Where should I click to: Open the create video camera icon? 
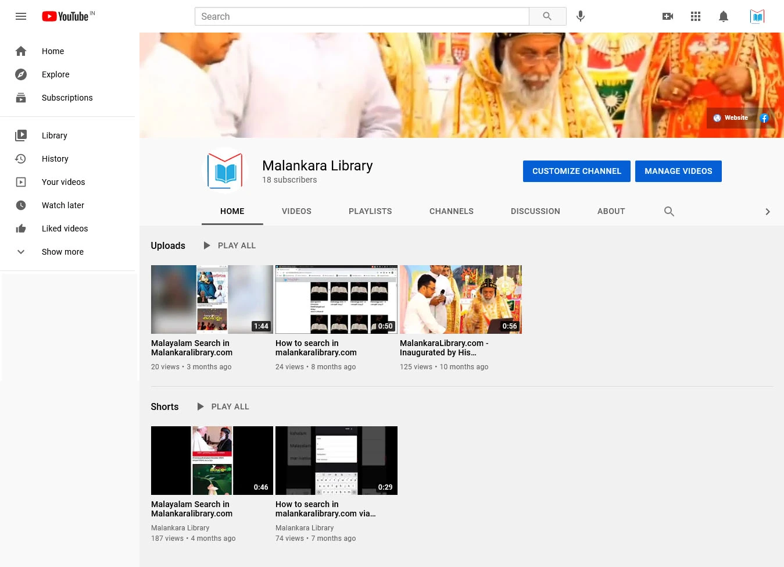[x=668, y=16]
